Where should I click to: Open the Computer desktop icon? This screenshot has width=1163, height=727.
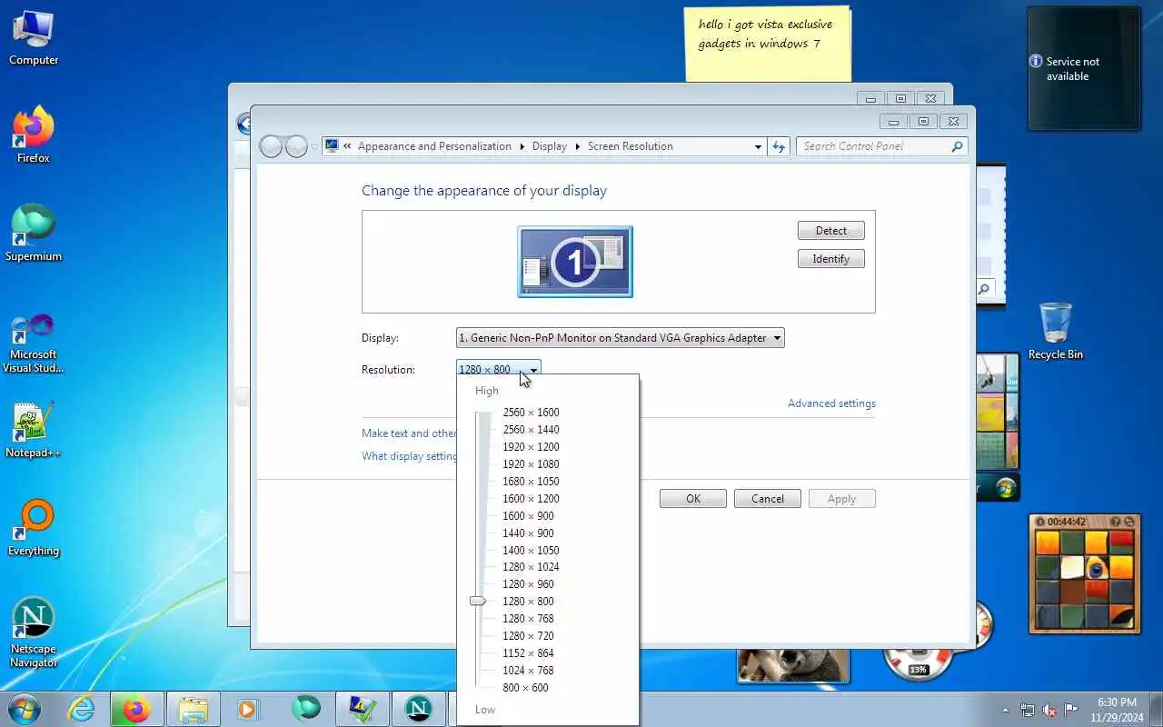(x=34, y=37)
